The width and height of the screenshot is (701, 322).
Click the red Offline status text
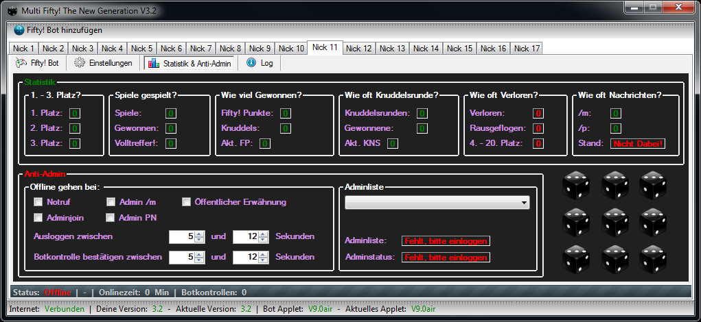57,293
